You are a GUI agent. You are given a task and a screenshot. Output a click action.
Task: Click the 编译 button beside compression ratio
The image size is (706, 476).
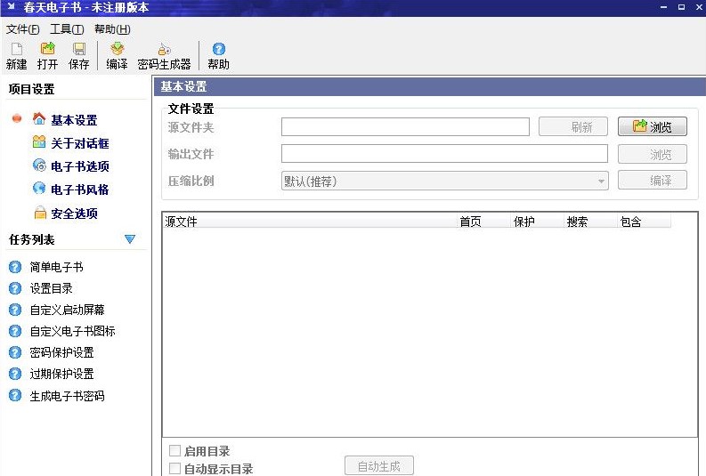(653, 181)
